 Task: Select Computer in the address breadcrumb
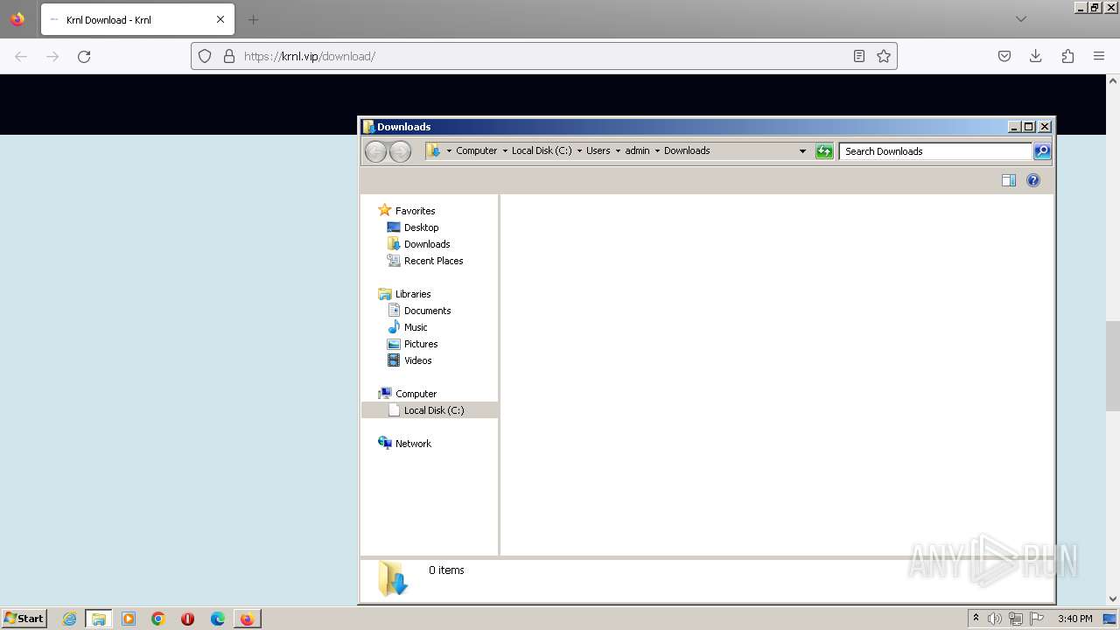477,150
